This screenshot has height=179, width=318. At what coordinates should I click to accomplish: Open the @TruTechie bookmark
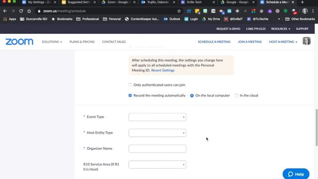click(x=257, y=19)
